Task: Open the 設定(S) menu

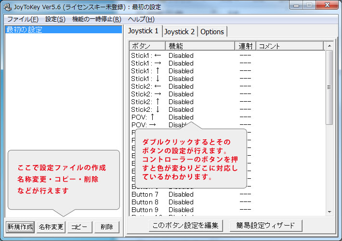Action: (x=55, y=19)
